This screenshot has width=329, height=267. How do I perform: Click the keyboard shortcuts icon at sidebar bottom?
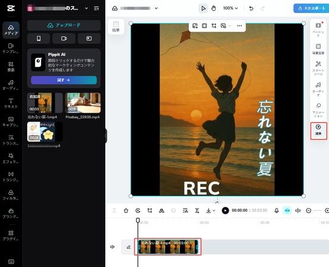click(11, 262)
